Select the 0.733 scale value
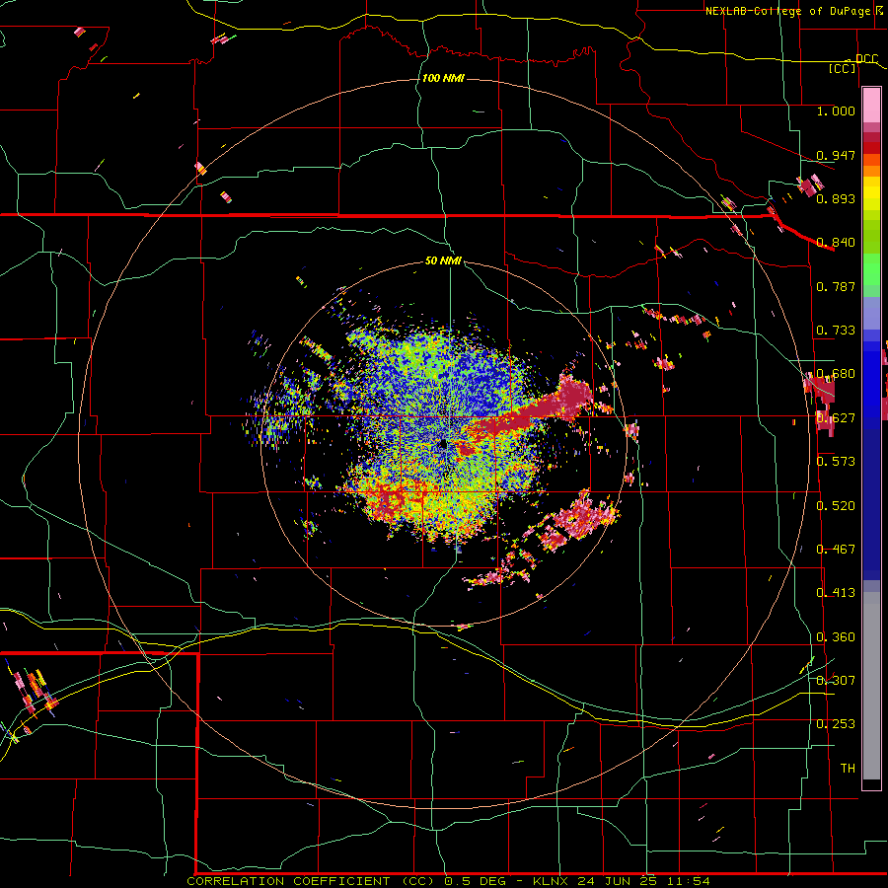 (836, 330)
